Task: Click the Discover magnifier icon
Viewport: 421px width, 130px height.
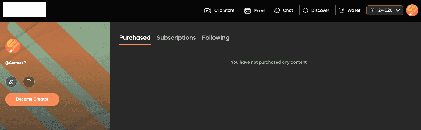Action: click(x=305, y=11)
